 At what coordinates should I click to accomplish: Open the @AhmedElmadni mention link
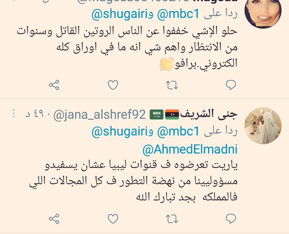pos(190,149)
